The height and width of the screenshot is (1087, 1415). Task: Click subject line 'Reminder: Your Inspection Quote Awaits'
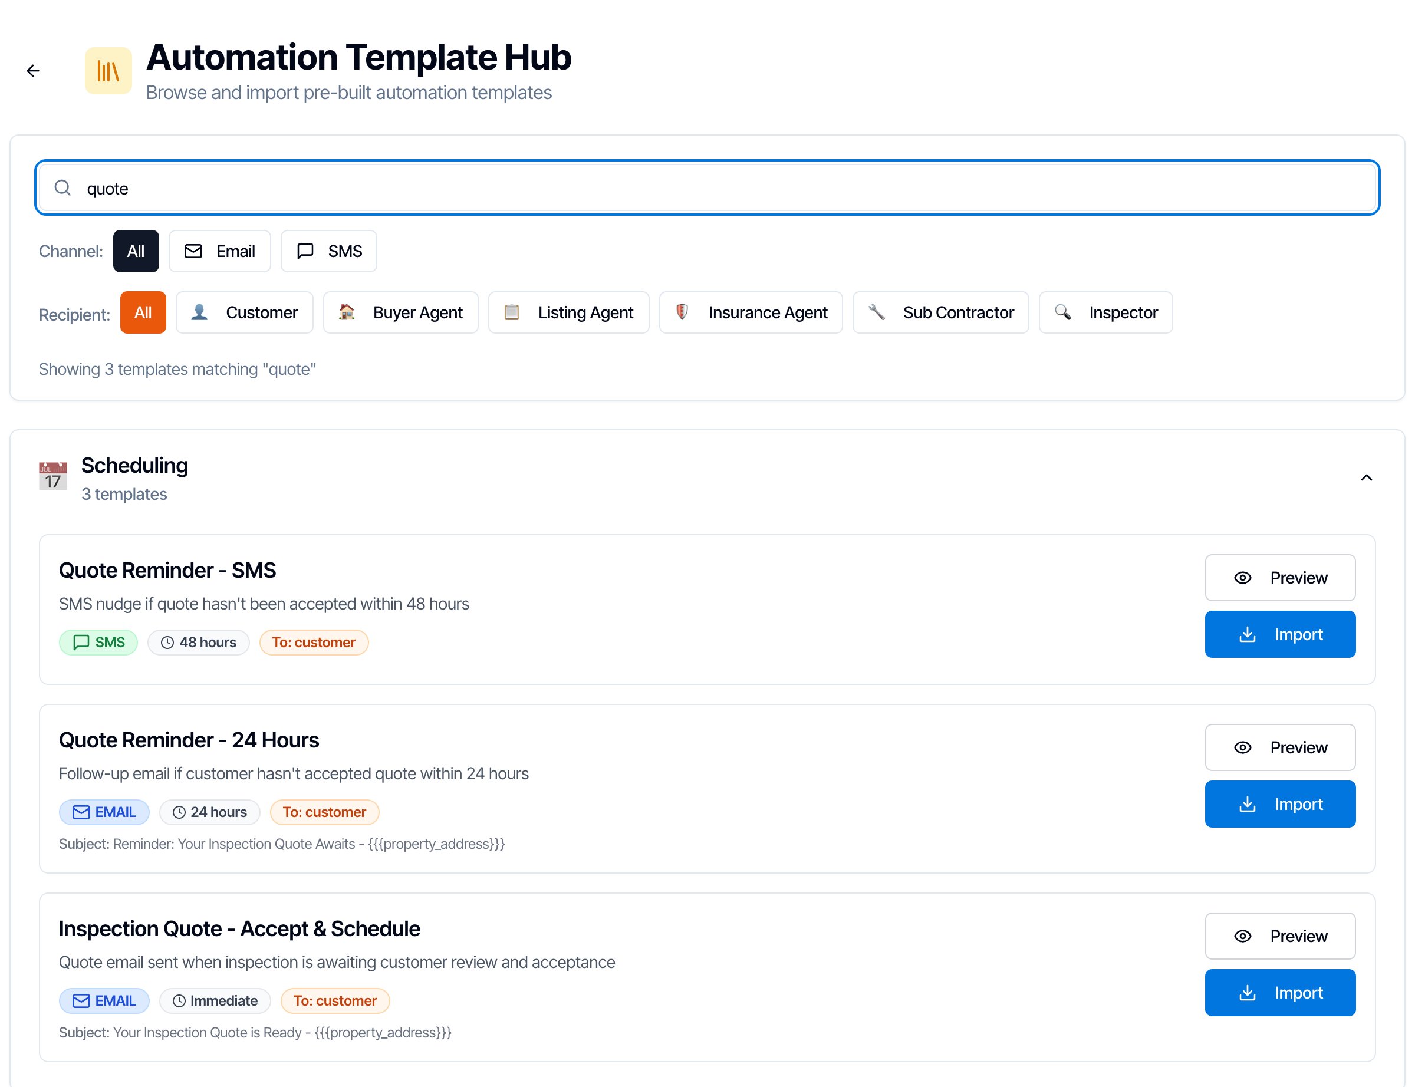click(x=282, y=844)
